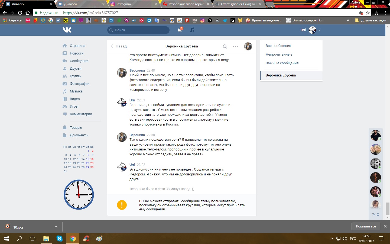Expand the 10.jpg download options chevron

(56, 227)
